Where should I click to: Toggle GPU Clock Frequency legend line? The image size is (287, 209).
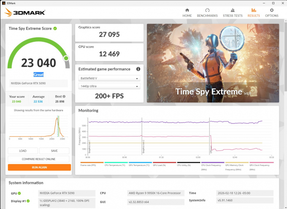pos(262,166)
